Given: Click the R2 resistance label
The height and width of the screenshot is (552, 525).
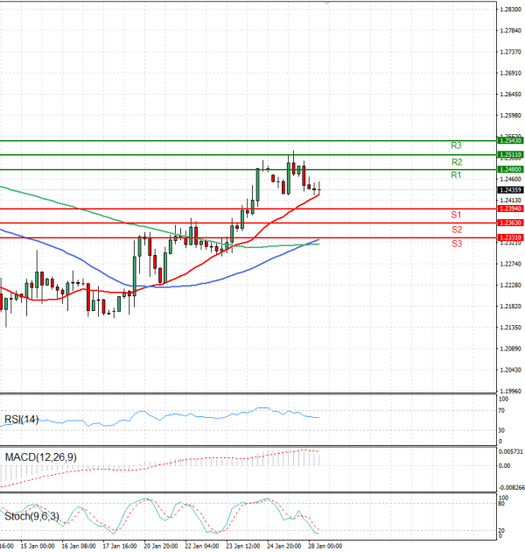Looking at the screenshot, I should click(457, 162).
